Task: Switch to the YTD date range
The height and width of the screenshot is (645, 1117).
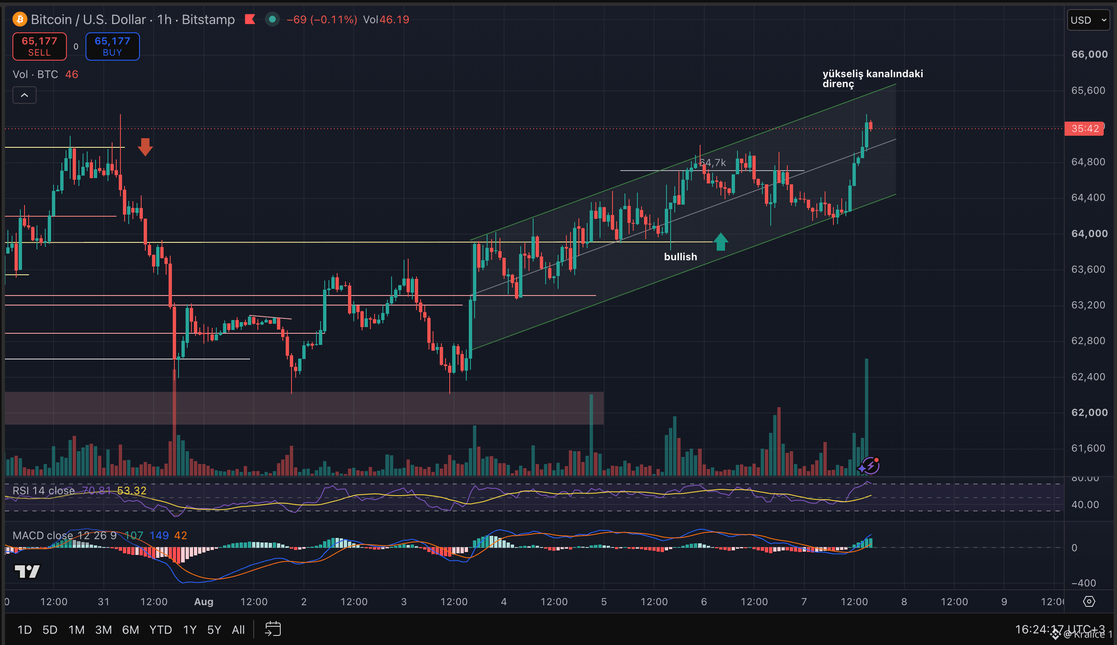Action: point(160,630)
